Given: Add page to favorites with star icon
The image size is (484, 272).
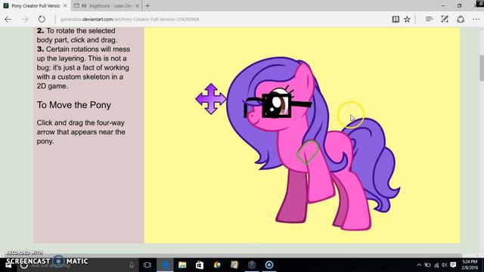Looking at the screenshot, I should 407,19.
